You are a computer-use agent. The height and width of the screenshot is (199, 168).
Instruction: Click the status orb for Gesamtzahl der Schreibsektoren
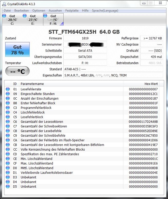tap(8, 126)
